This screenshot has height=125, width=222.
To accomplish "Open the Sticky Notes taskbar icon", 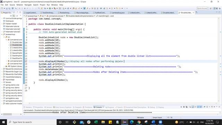I will tap(110, 122).
